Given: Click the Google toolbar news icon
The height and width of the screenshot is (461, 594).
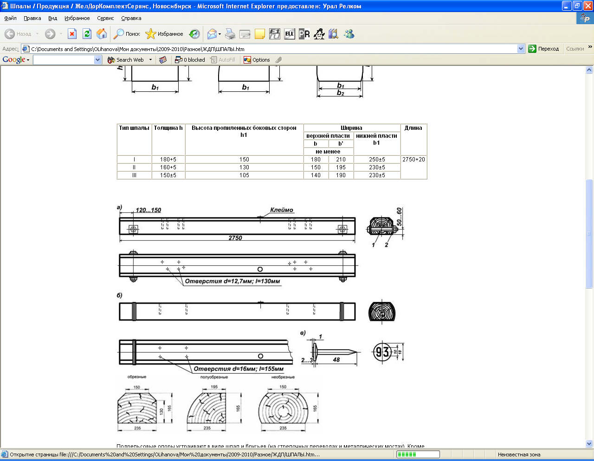Looking at the screenshot, I should point(163,60).
